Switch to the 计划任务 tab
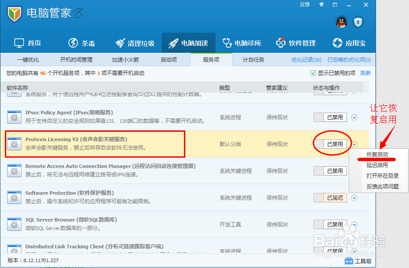 pos(255,59)
